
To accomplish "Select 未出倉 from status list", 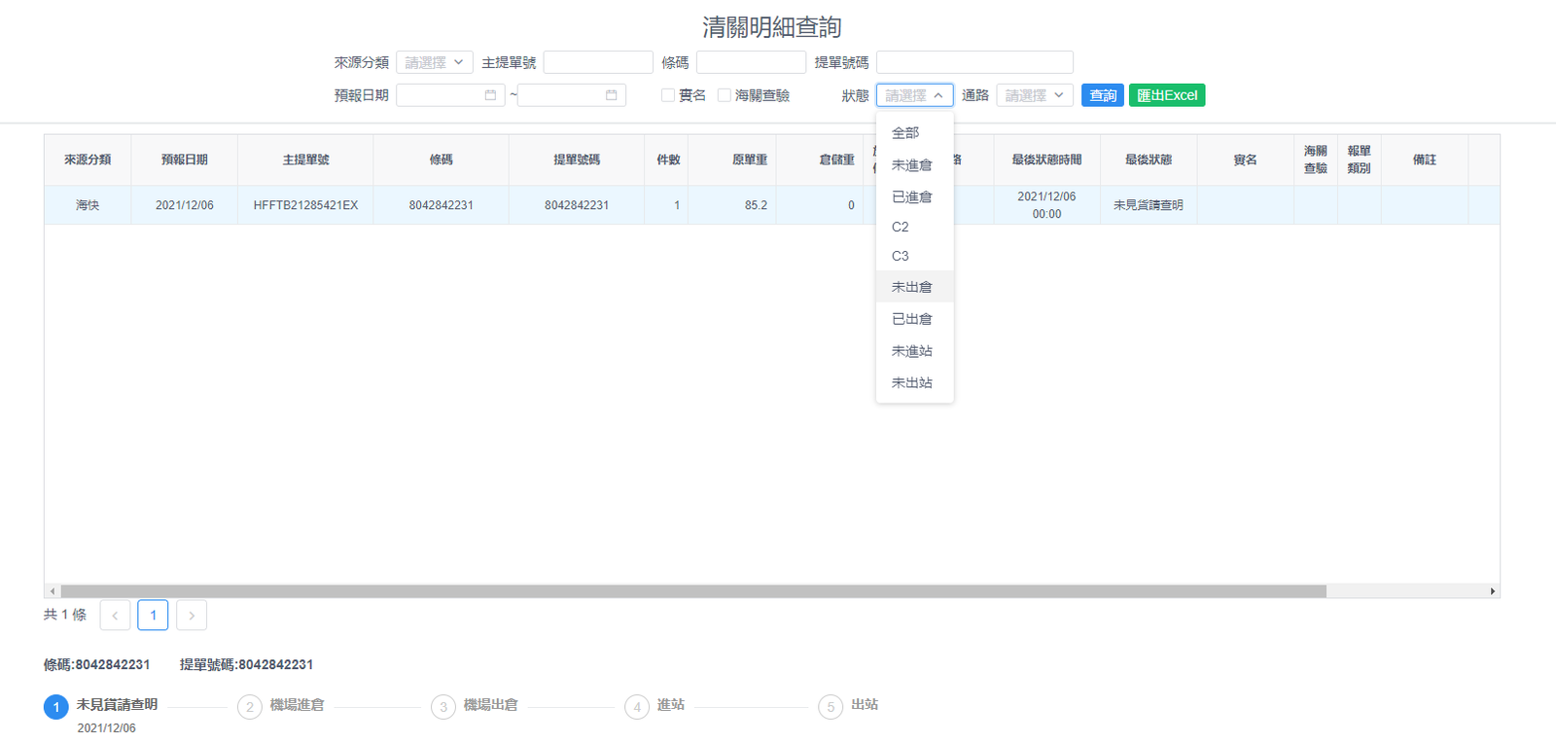I will (912, 287).
